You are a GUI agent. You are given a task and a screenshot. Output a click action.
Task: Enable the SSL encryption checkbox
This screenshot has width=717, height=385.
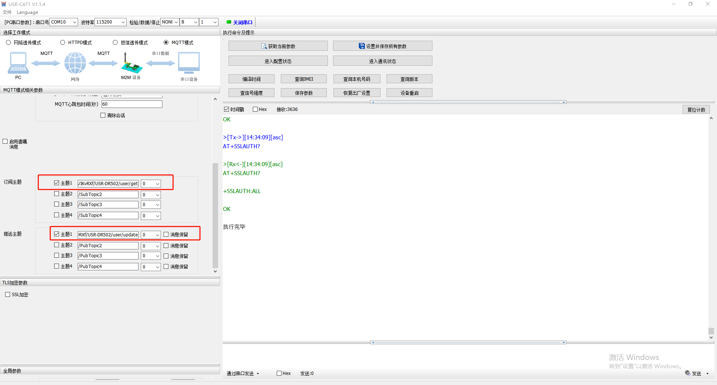pyautogui.click(x=8, y=295)
